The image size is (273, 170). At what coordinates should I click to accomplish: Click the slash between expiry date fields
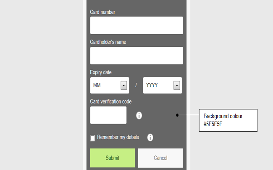click(x=136, y=85)
